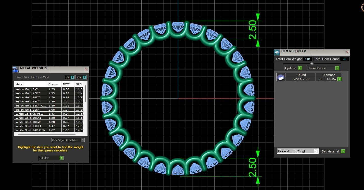
Task: Click the 1.04tw weight cell
Action: coord(331,79)
